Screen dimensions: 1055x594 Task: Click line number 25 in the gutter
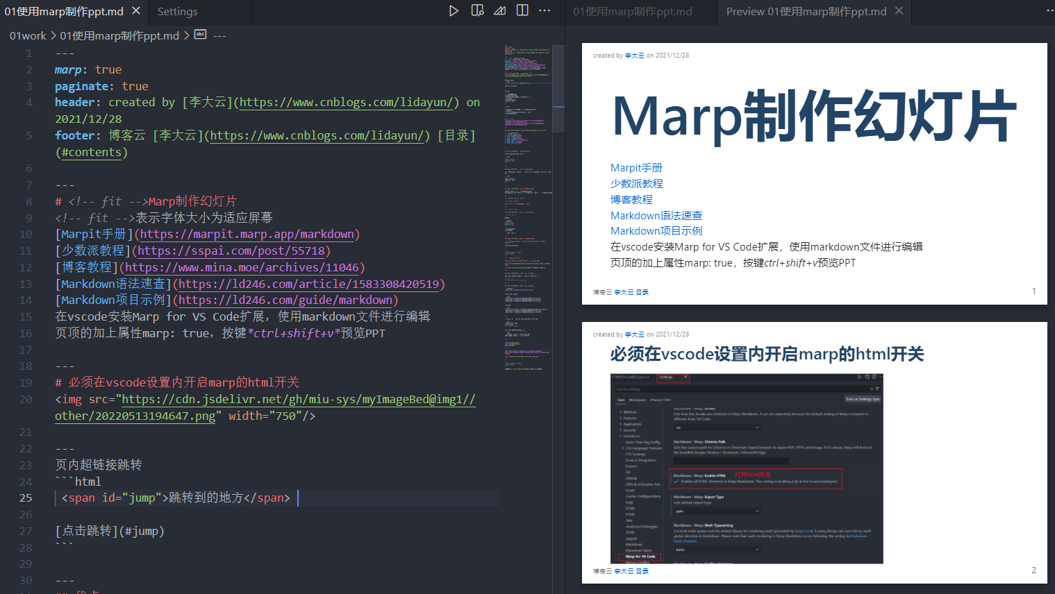pyautogui.click(x=26, y=498)
